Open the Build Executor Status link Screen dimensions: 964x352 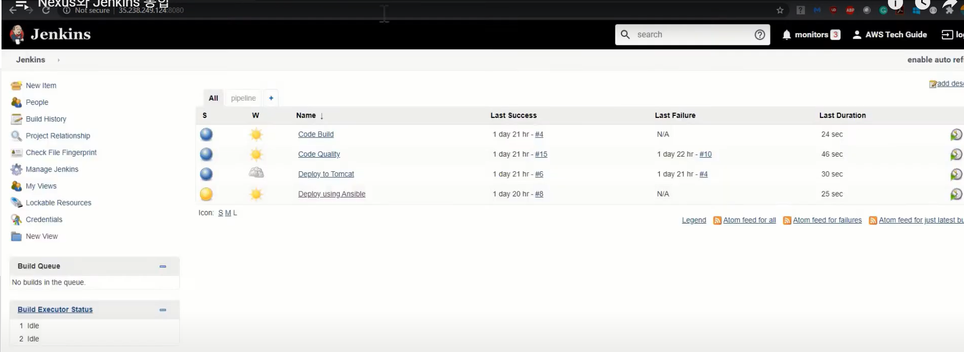pyautogui.click(x=55, y=310)
